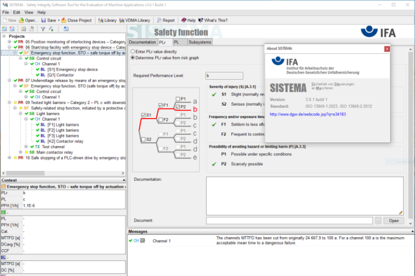
Task: Click the IFA logo in the header
Action: 378,32
